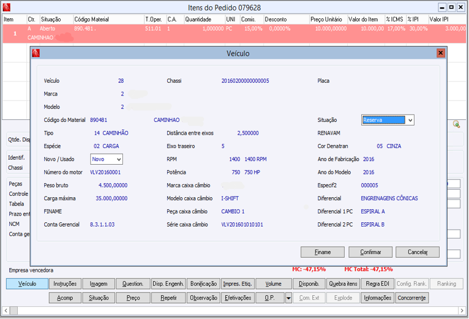
Task: Click the Concorrente button
Action: tap(411, 298)
